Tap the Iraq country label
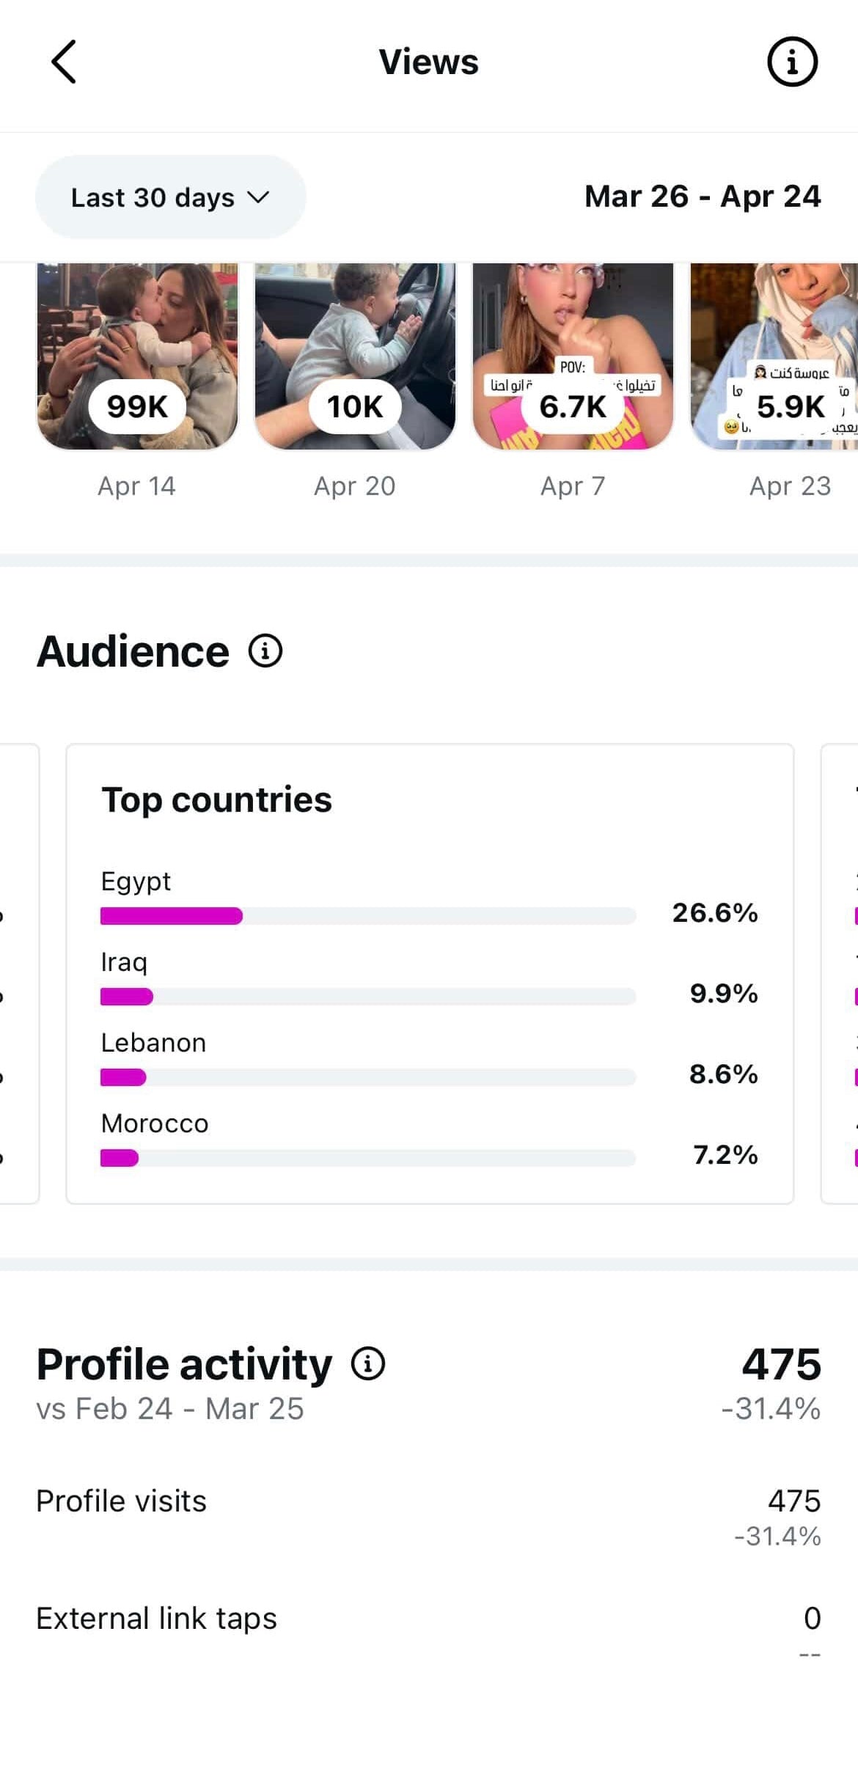 124,961
